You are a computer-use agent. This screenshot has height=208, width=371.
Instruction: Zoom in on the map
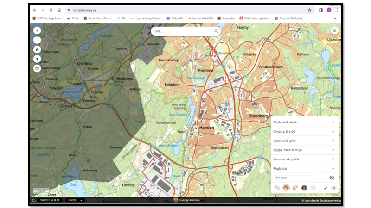(37, 31)
